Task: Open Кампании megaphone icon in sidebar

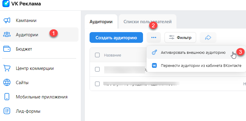Action: tap(7, 21)
